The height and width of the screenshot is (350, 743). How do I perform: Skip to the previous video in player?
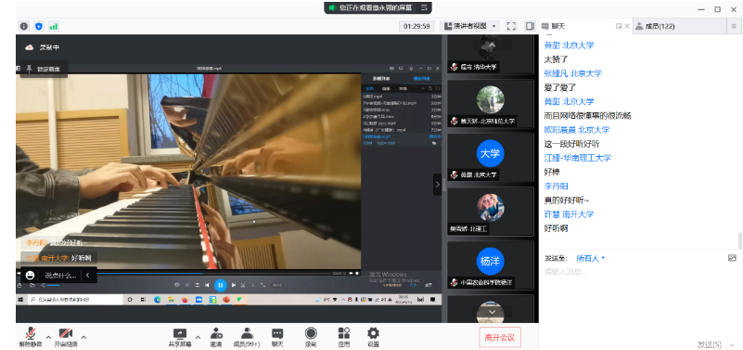point(207,285)
